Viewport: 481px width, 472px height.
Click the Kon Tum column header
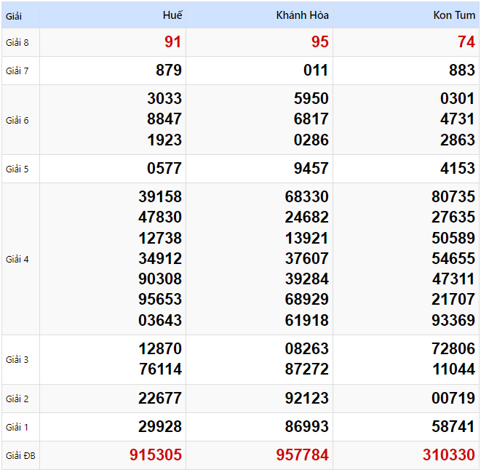pyautogui.click(x=453, y=15)
